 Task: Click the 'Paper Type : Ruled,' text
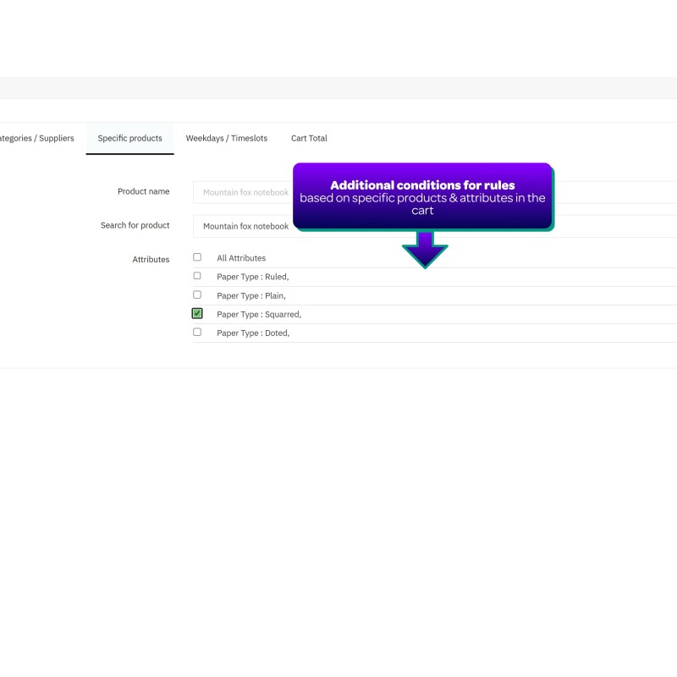253,277
